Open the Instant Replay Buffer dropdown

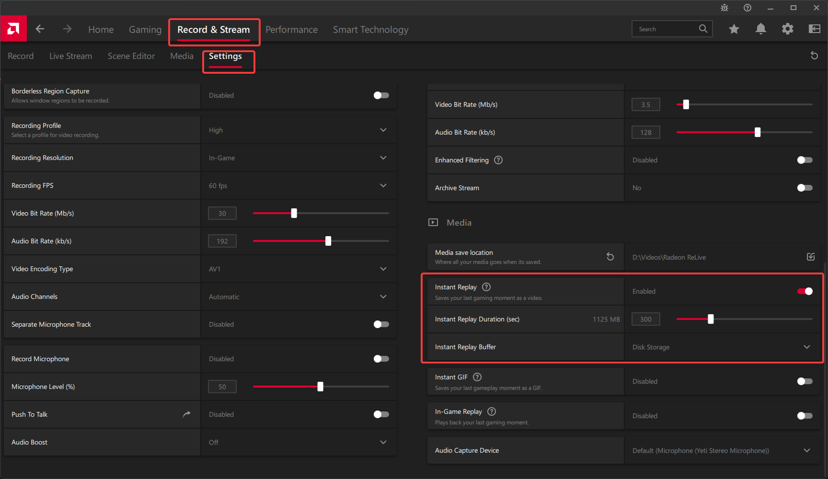(806, 347)
